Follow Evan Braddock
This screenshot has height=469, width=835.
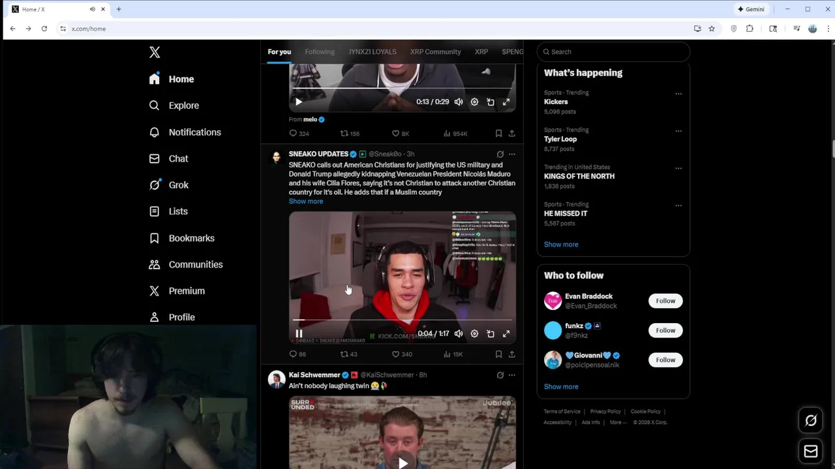(665, 301)
